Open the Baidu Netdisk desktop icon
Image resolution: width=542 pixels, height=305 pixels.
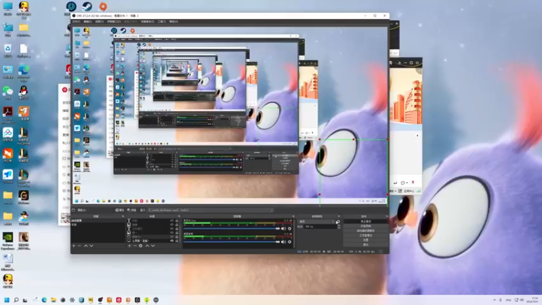7,135
